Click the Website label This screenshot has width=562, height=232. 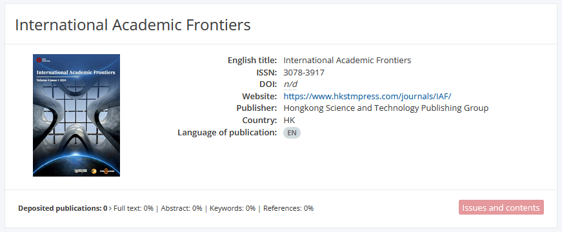[259, 96]
